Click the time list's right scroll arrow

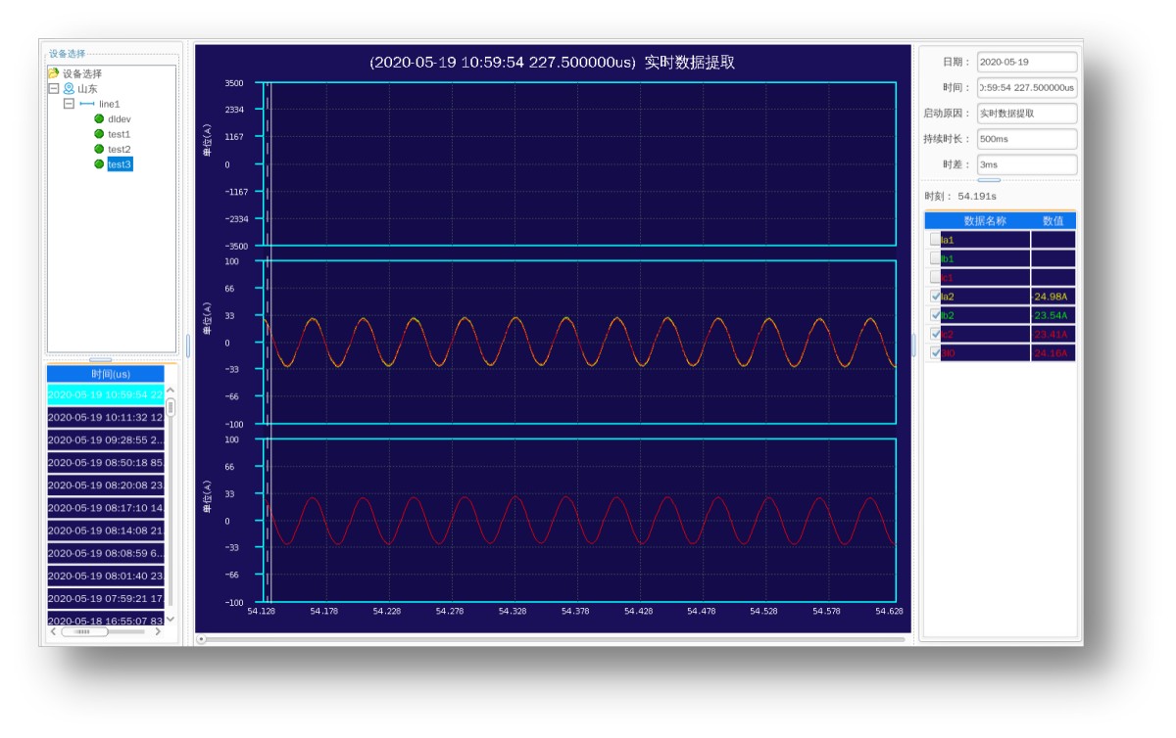point(158,631)
